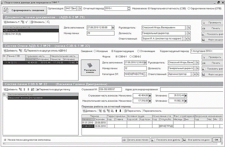Open selection for the top Руководитель field

pyautogui.click(x=186, y=28)
